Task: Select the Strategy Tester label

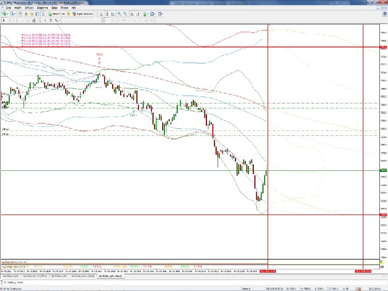Action: 14,282
